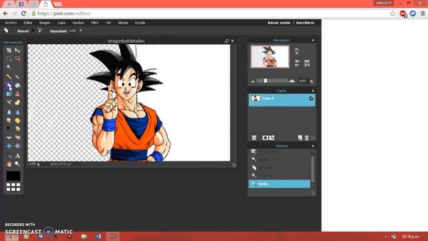Select the Smudge tool
Screen dimensions: 428x241
click(9, 120)
